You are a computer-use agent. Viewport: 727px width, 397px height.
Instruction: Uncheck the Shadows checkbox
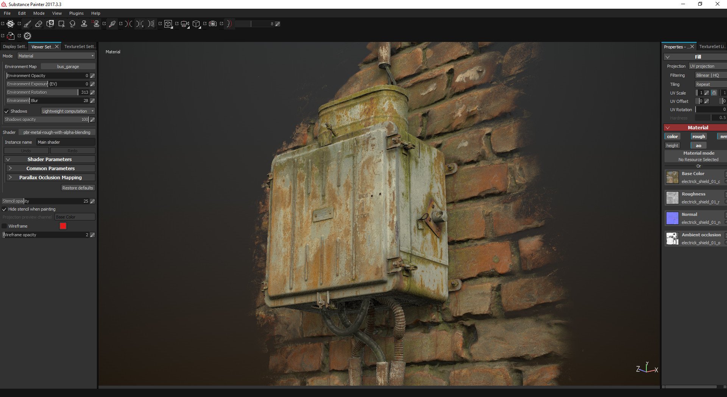(x=6, y=111)
